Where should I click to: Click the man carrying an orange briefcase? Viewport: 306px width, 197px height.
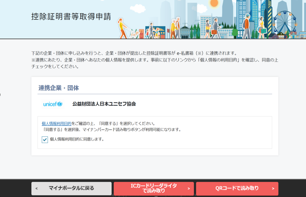[x=215, y=29]
